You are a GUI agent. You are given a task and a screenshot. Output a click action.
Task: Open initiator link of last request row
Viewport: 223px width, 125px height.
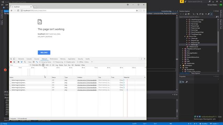coord(87,90)
